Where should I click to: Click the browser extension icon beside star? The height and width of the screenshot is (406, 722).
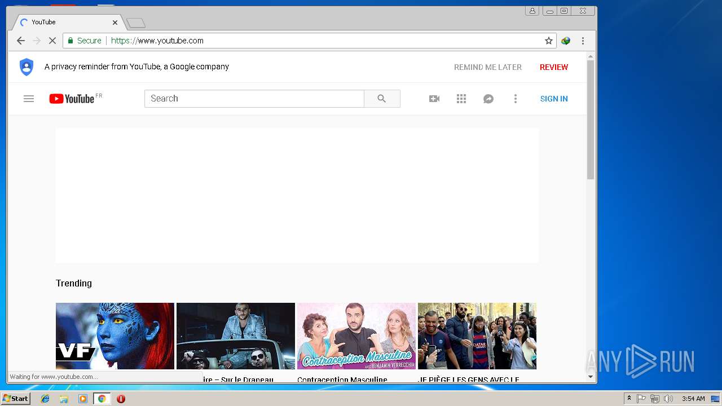pyautogui.click(x=566, y=41)
